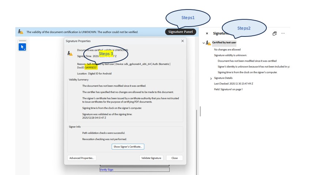Click the certification warning icon in banner

pyautogui.click(x=20, y=32)
